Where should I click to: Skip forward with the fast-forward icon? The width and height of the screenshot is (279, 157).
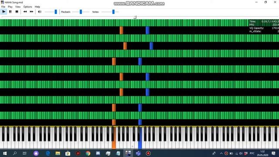pyautogui.click(x=31, y=12)
